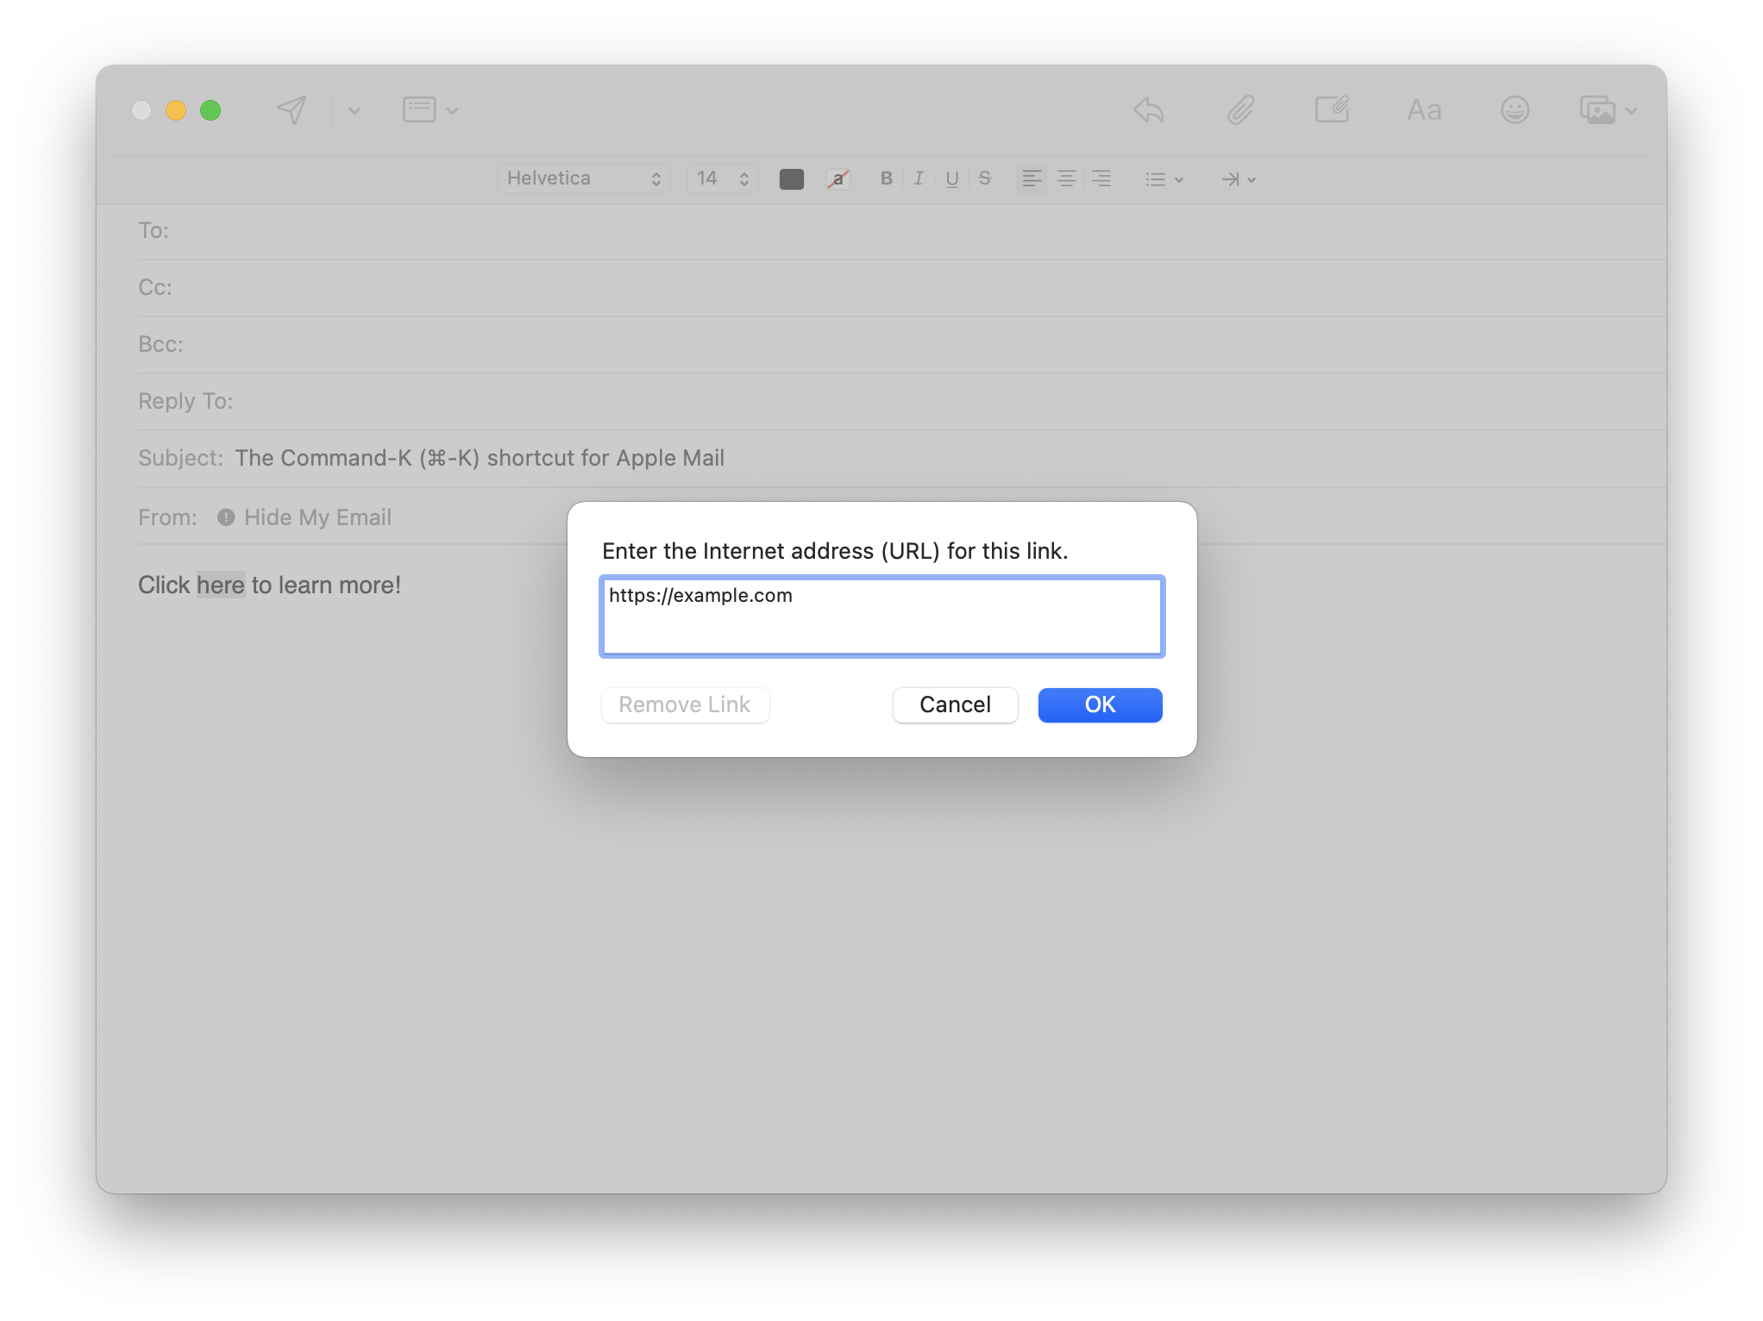The height and width of the screenshot is (1321, 1763).
Task: Click the emoji/sticker insert icon
Action: tap(1516, 110)
